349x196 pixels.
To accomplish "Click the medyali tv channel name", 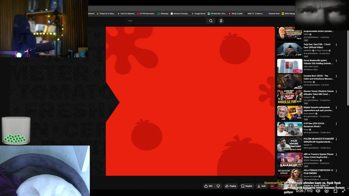I will point(307,97).
